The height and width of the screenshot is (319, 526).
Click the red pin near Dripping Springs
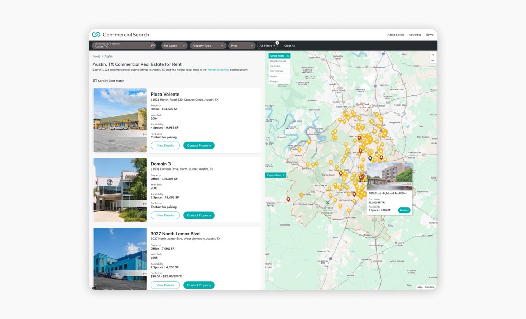(x=288, y=200)
